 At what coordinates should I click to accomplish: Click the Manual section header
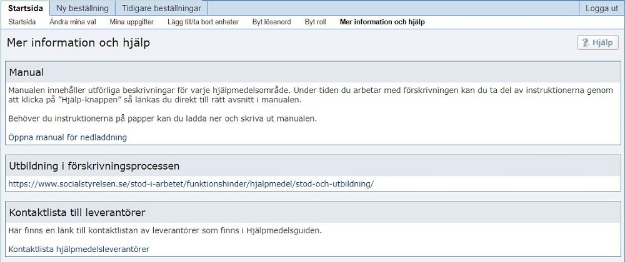[x=313, y=72]
